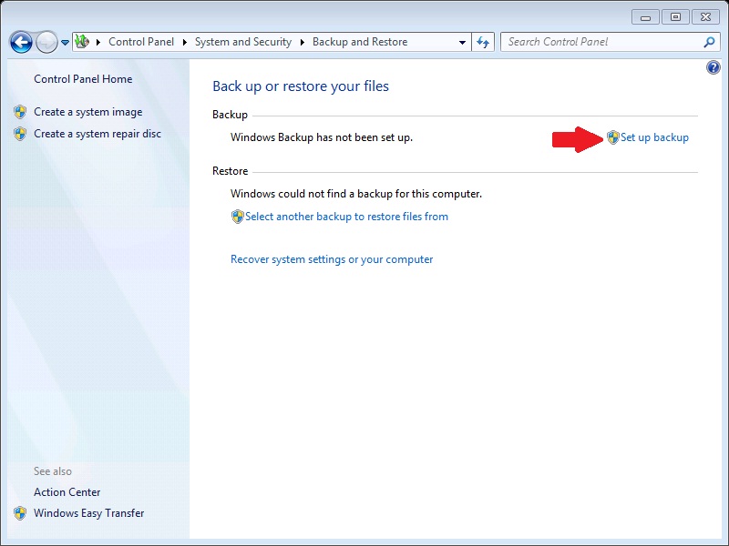Open Create a system repair disc

(97, 134)
